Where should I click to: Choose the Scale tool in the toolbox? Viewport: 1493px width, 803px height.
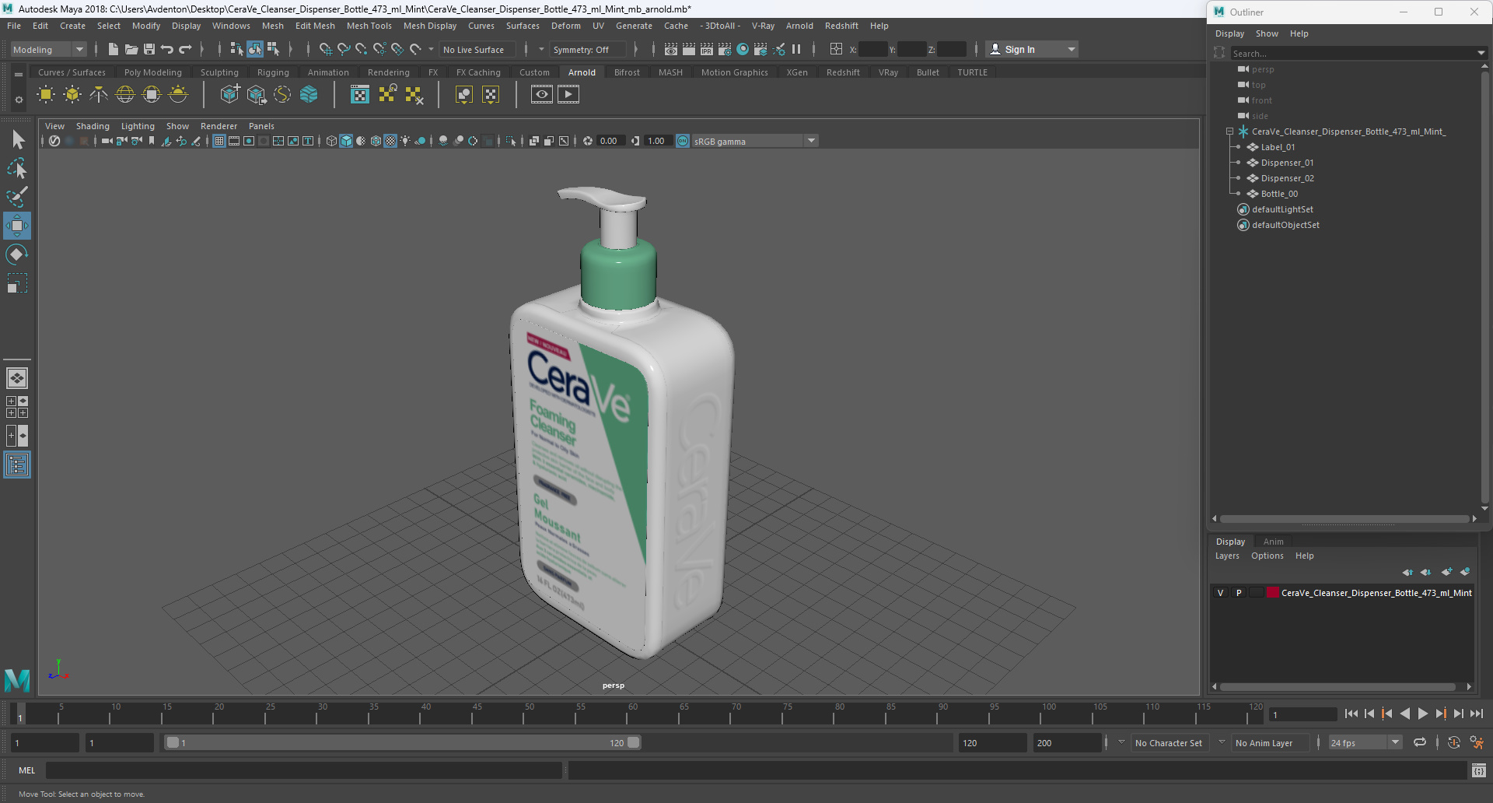pyautogui.click(x=17, y=283)
